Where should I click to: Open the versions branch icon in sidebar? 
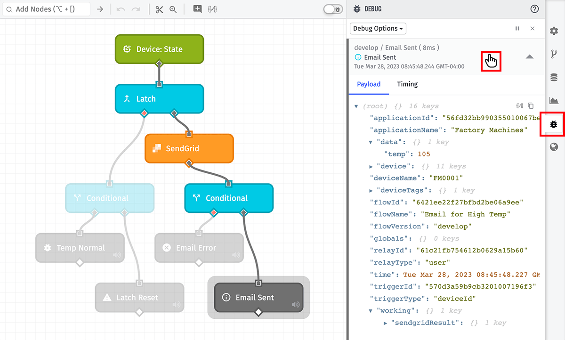click(554, 54)
